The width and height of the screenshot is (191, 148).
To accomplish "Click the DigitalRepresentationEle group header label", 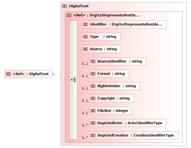I will click(106, 15).
